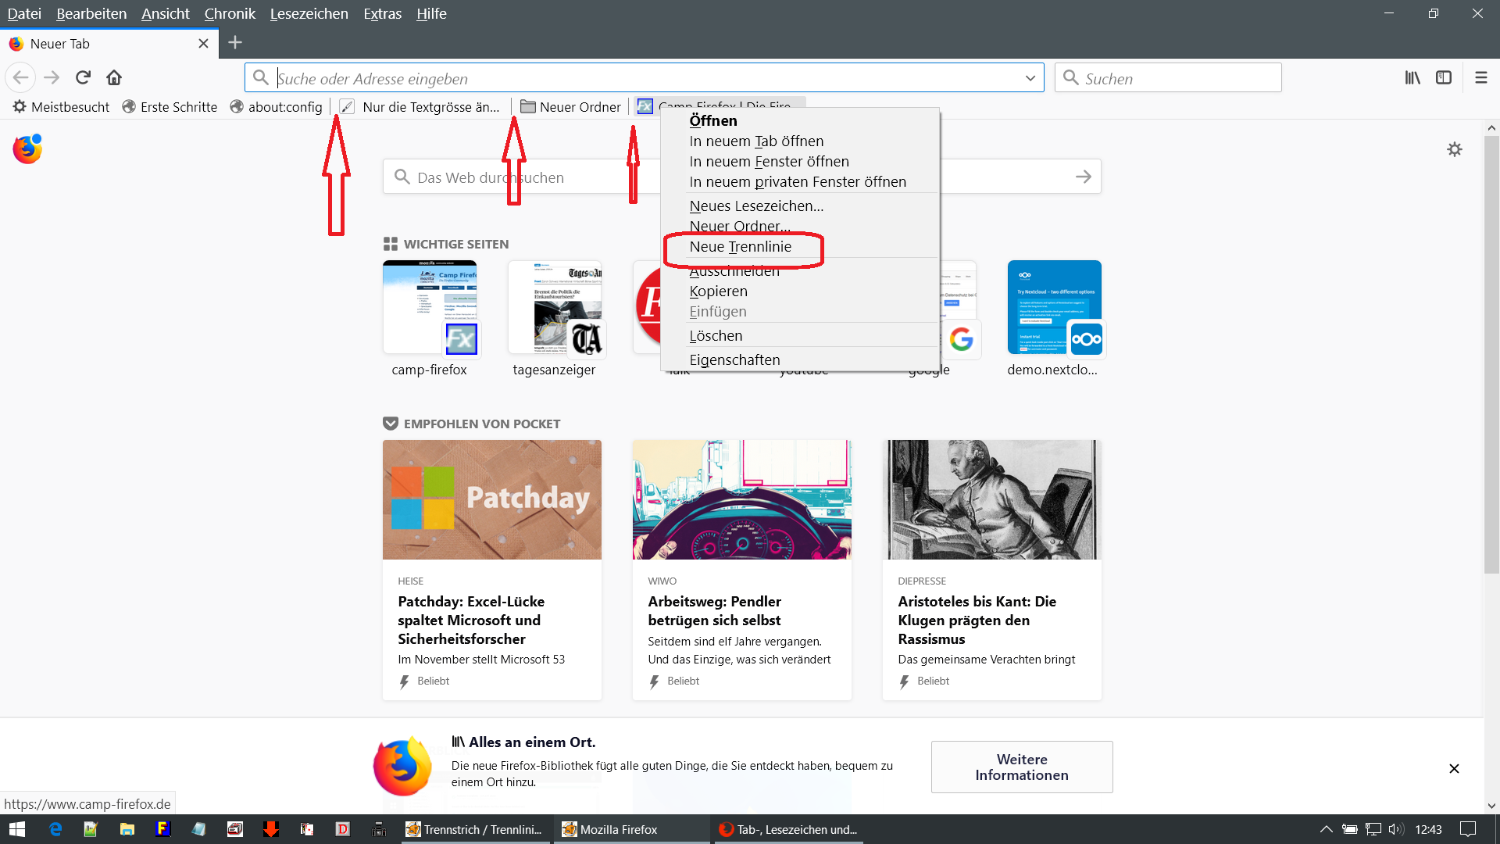Screen dimensions: 1500x844
Task: Dismiss the Firefox library notification
Action: pyautogui.click(x=1454, y=768)
